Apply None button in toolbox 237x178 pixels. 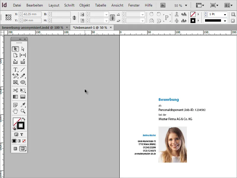pos(24,141)
